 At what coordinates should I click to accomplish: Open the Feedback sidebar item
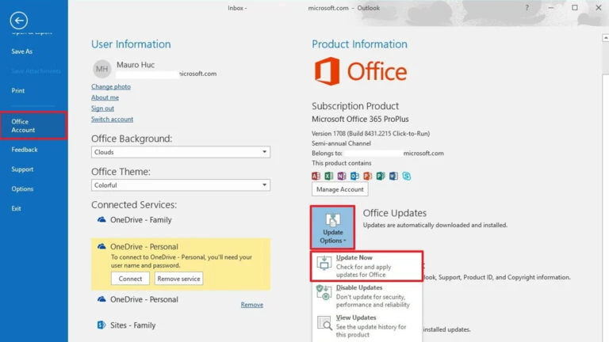coord(25,150)
